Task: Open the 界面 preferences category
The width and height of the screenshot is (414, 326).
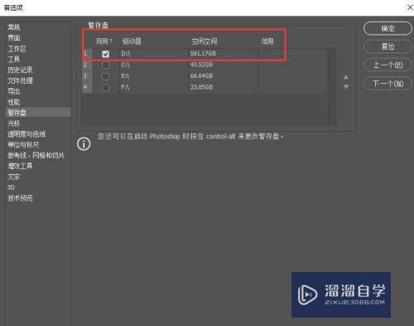Action: click(x=14, y=38)
